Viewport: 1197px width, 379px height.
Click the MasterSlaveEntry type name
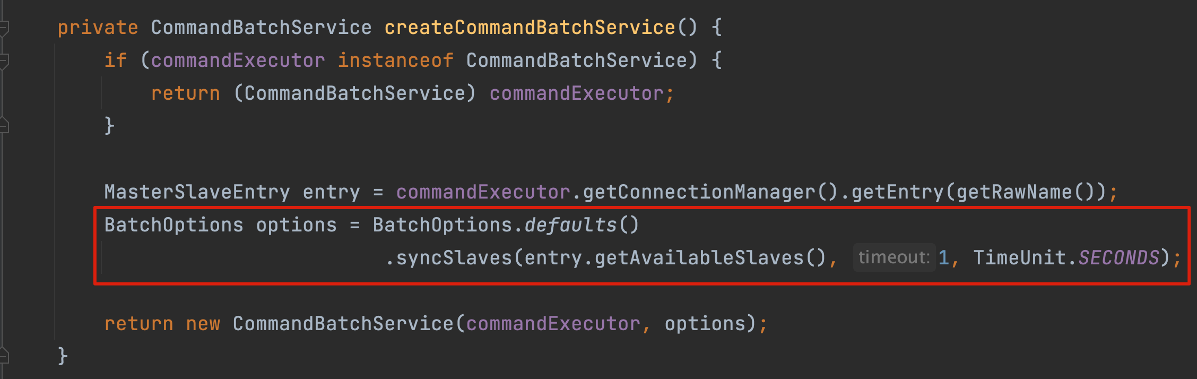(197, 192)
